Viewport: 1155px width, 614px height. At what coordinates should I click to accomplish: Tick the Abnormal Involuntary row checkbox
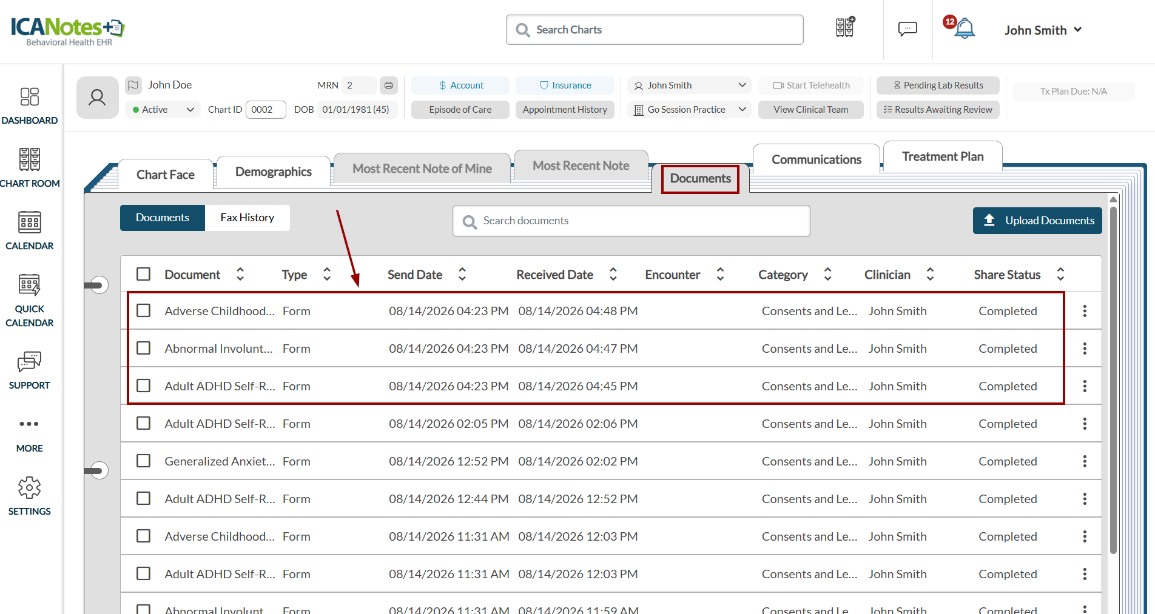point(144,349)
